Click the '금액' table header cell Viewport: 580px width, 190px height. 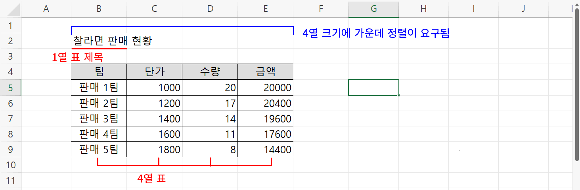265,72
